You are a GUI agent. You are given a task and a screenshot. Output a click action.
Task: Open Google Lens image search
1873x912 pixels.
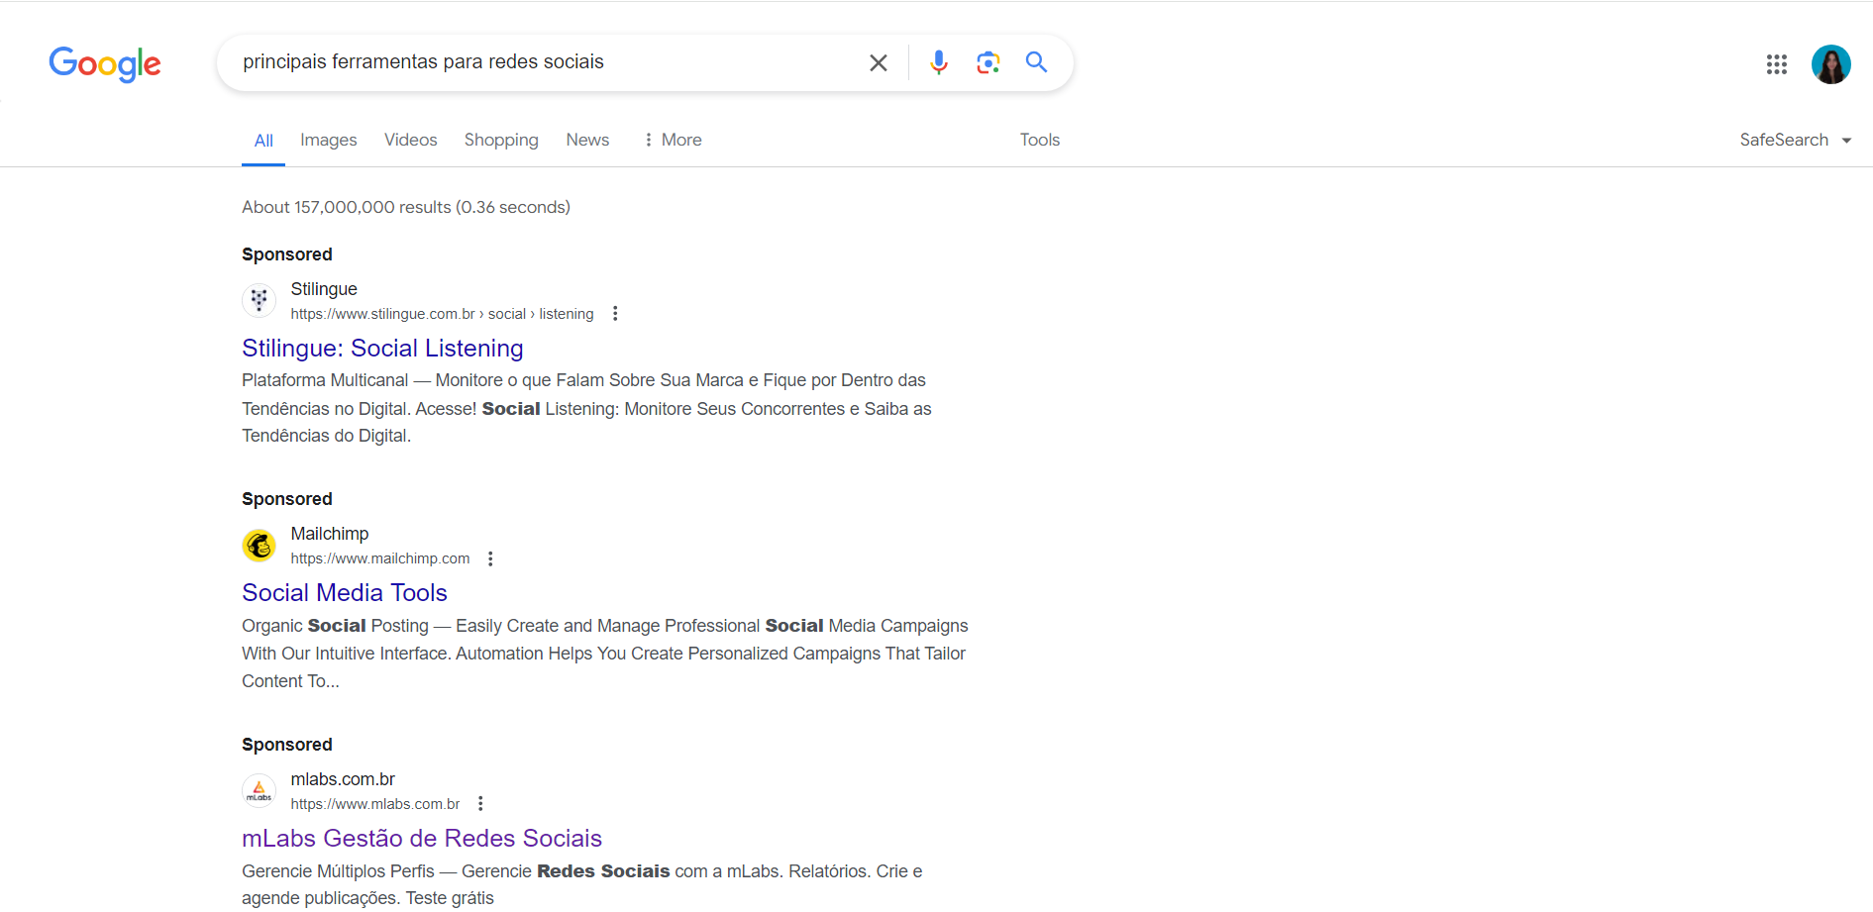pos(988,63)
